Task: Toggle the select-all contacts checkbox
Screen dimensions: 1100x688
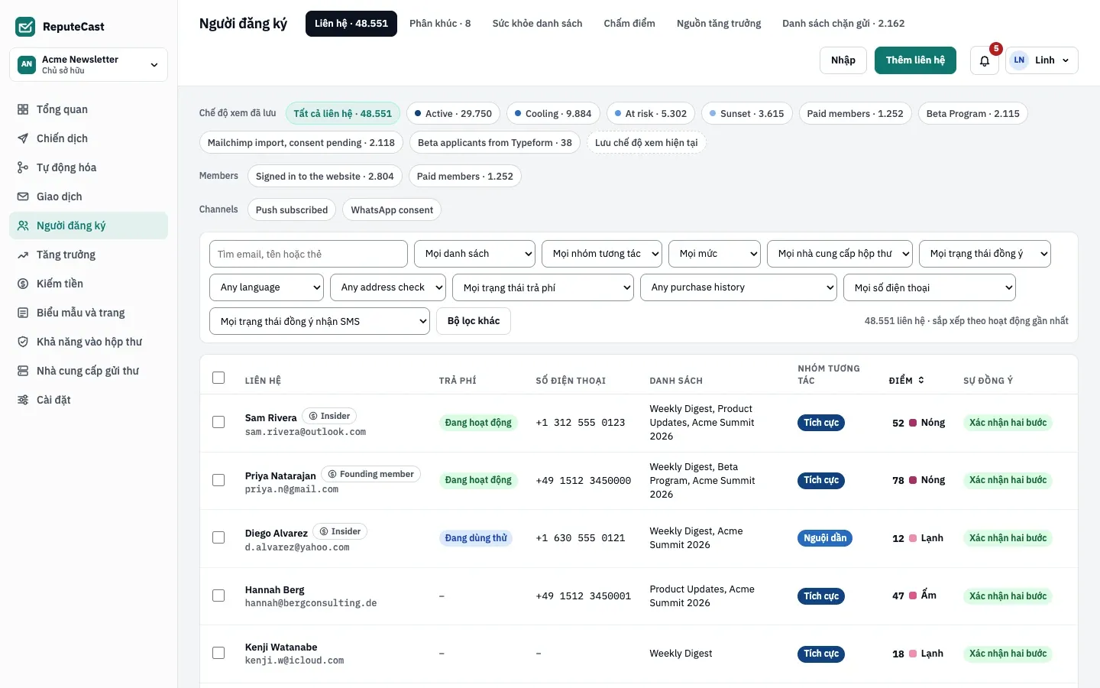Action: 218,378
